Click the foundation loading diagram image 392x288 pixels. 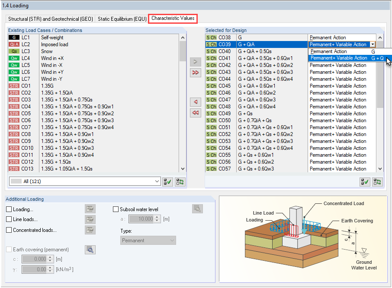[x=303, y=239]
